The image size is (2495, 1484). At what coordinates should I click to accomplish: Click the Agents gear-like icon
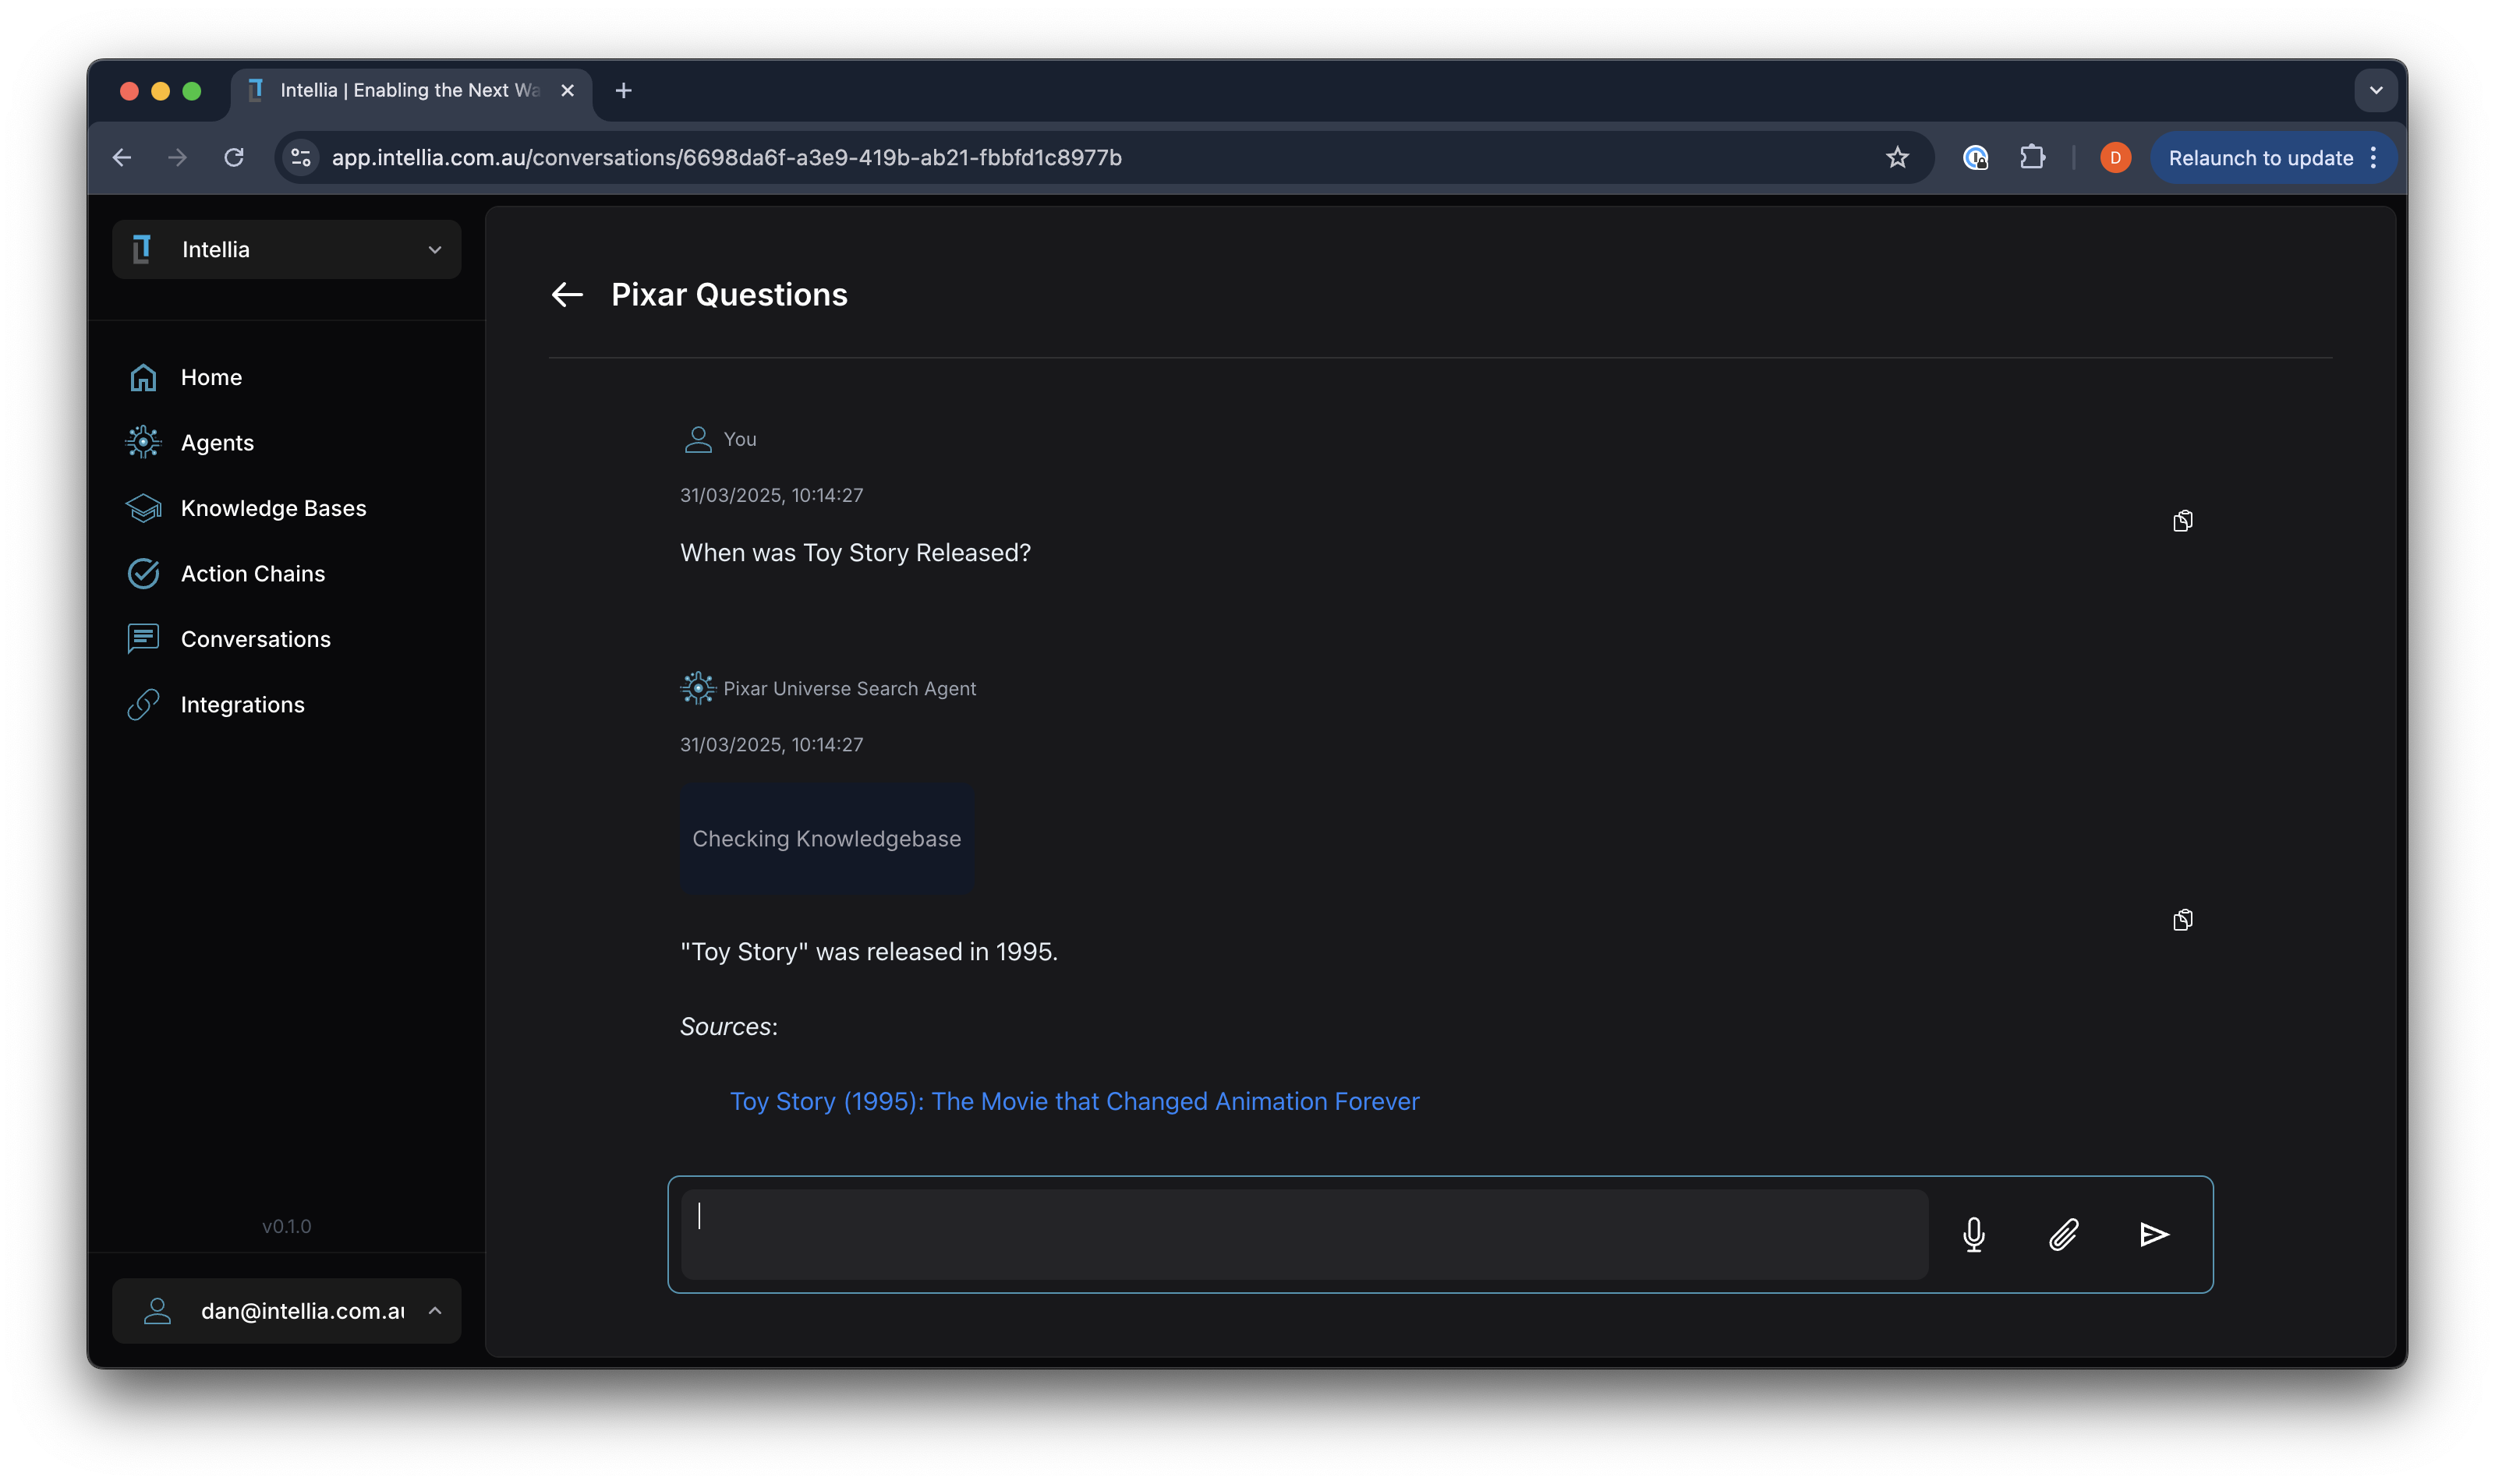point(143,442)
